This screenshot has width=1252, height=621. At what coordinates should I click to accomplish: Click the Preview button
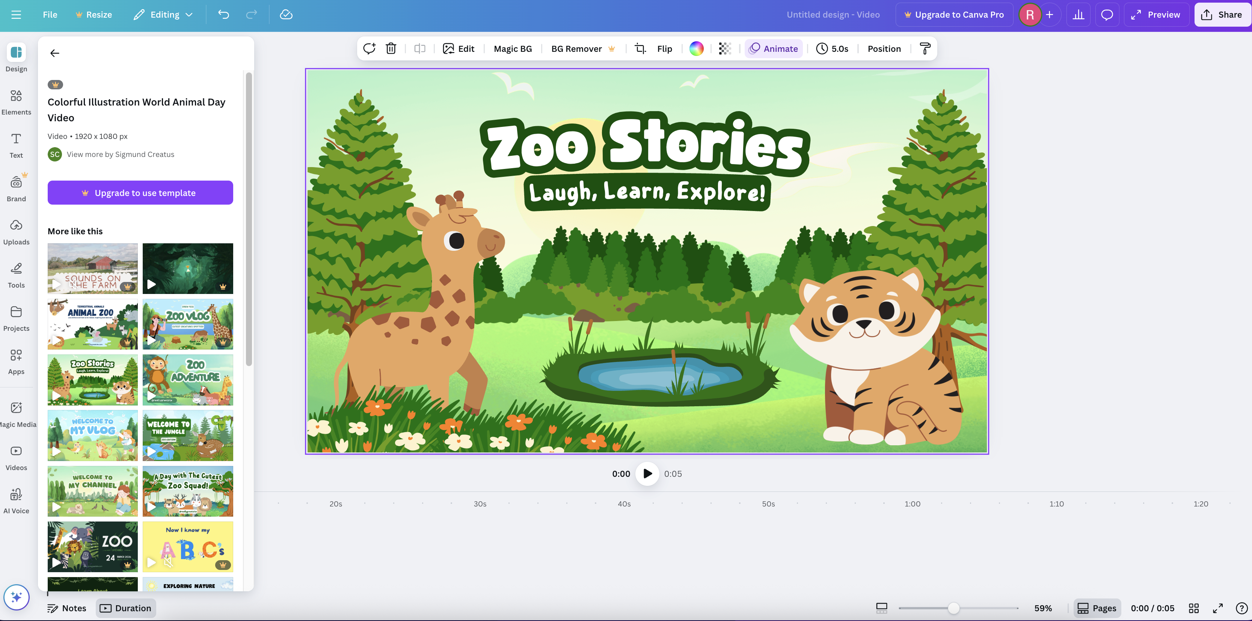[x=1156, y=14]
